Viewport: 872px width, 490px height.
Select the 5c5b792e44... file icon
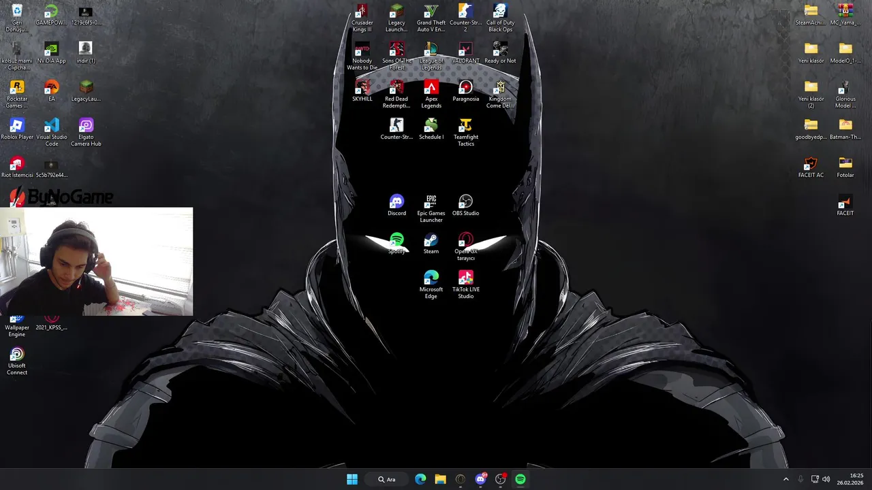(x=51, y=167)
